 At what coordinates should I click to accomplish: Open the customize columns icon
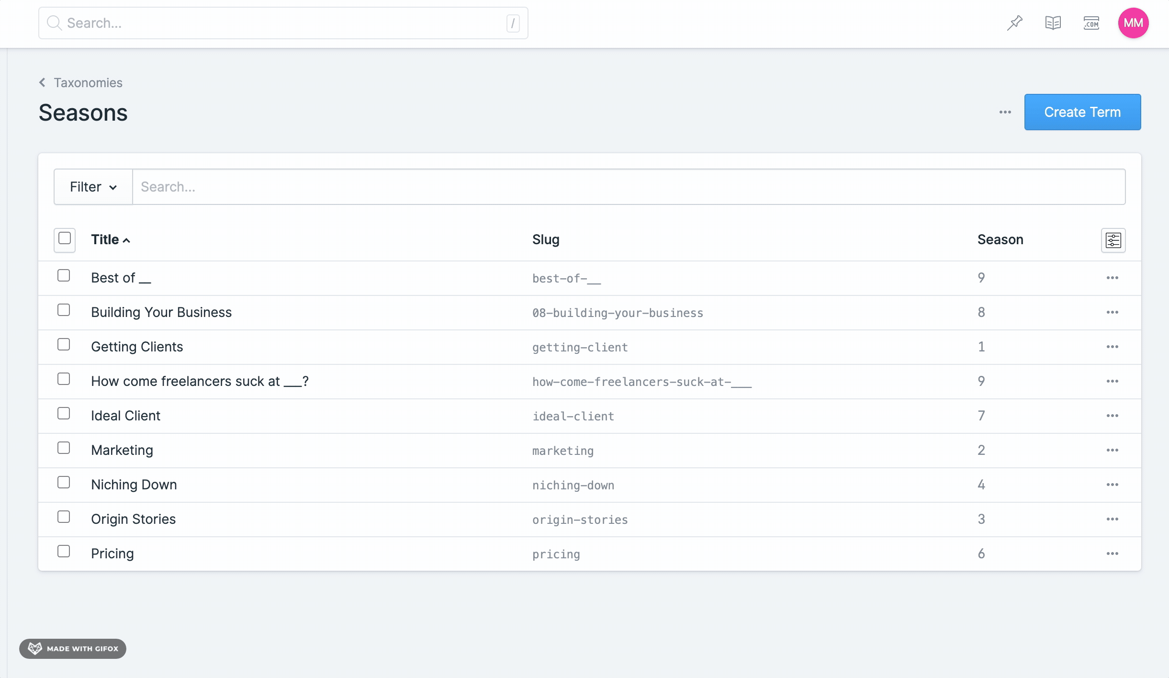pos(1113,240)
